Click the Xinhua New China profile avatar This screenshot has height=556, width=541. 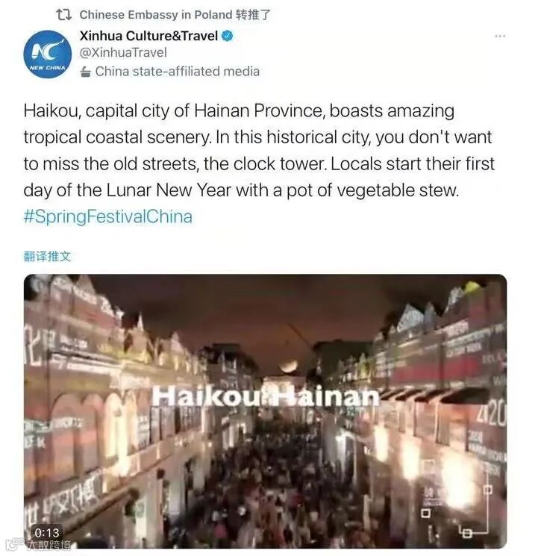tap(47, 54)
